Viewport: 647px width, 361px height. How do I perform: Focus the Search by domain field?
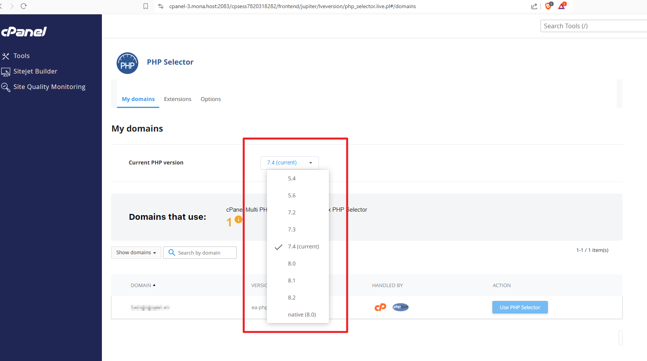click(x=200, y=253)
